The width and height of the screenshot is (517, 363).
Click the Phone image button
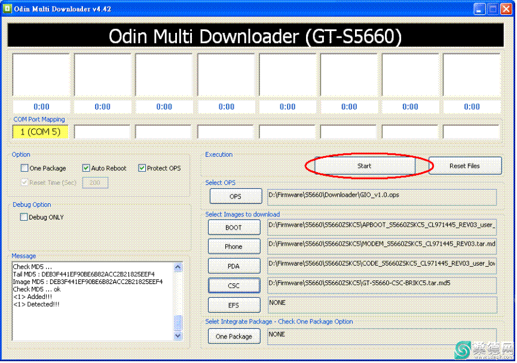234,246
